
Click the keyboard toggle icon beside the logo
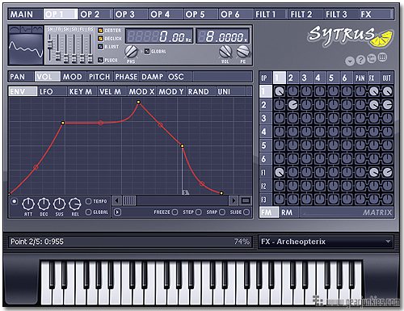tap(382, 57)
